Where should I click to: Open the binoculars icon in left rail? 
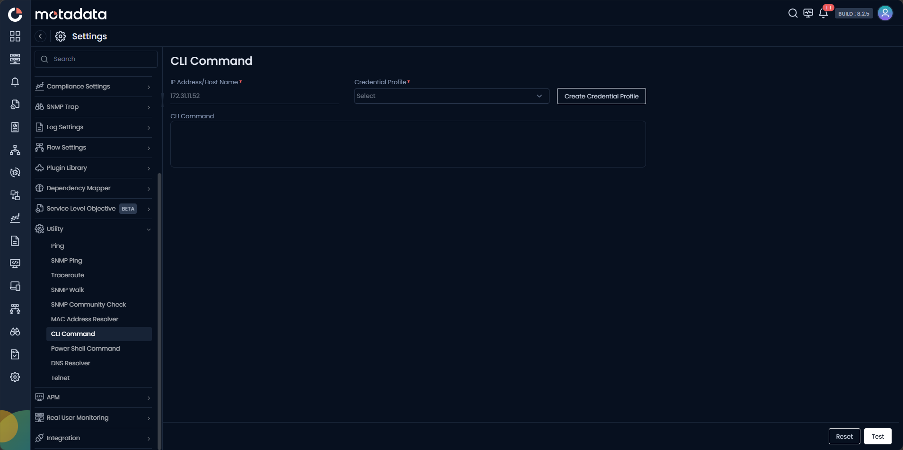(15, 332)
